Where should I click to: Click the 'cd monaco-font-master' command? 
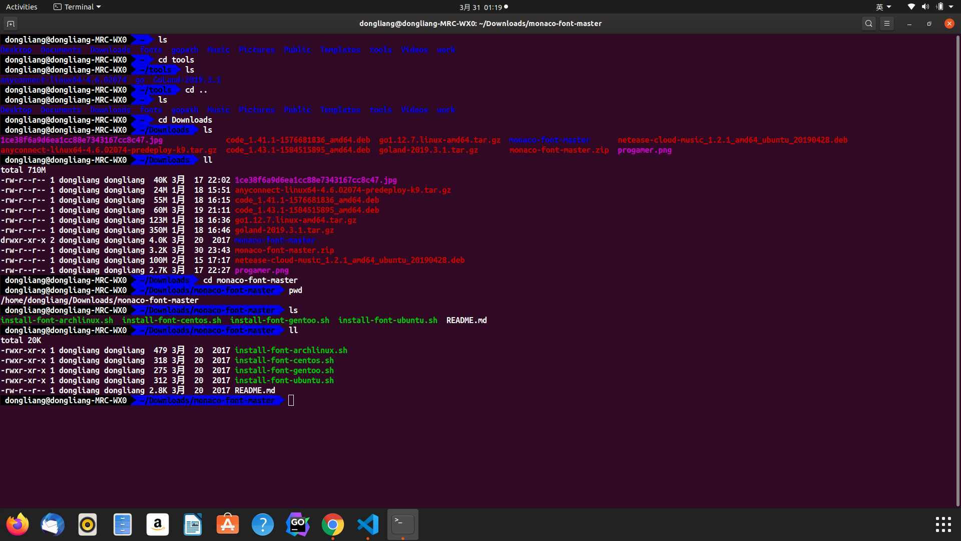click(x=250, y=280)
